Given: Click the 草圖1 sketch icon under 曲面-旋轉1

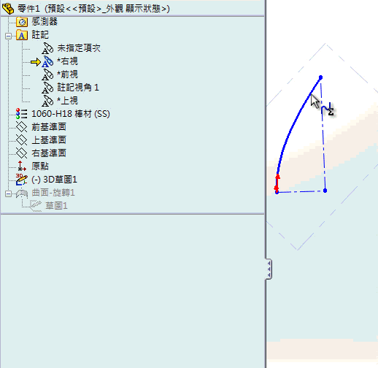Looking at the screenshot, I should click(x=36, y=206).
